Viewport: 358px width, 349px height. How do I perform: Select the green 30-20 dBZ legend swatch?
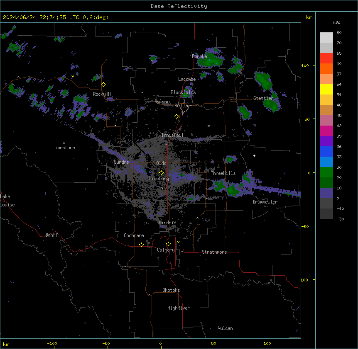[x=326, y=172]
